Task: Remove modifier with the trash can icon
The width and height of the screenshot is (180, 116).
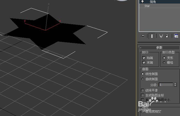Action: 167,36
